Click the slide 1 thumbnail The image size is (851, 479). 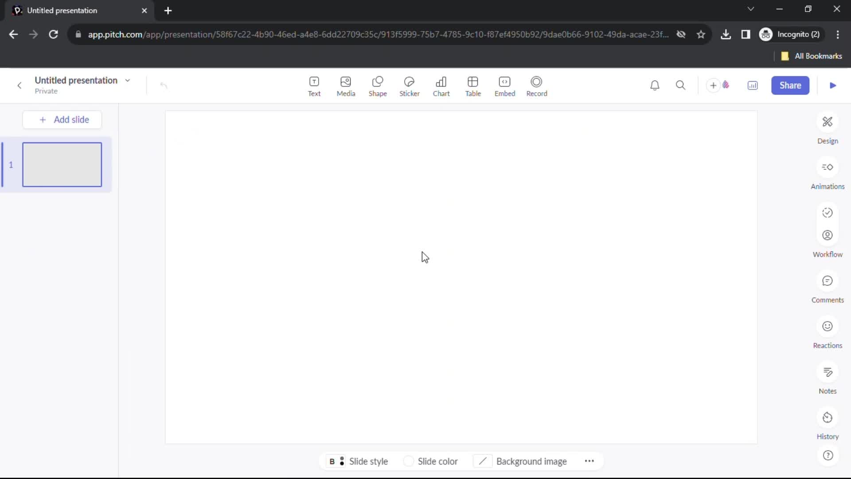click(62, 165)
